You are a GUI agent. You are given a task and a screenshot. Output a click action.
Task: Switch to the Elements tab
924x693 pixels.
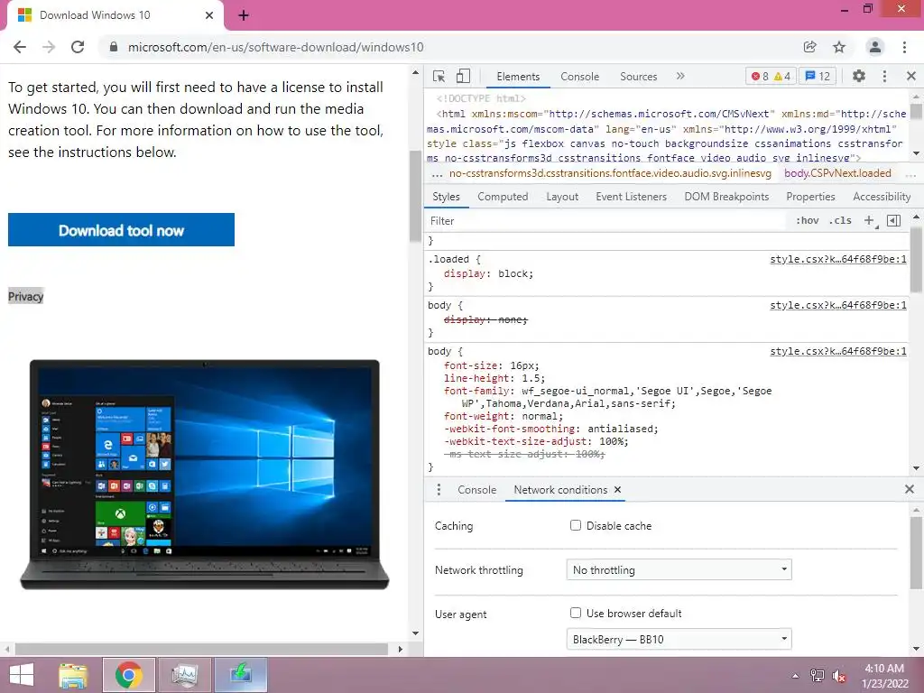(x=518, y=77)
